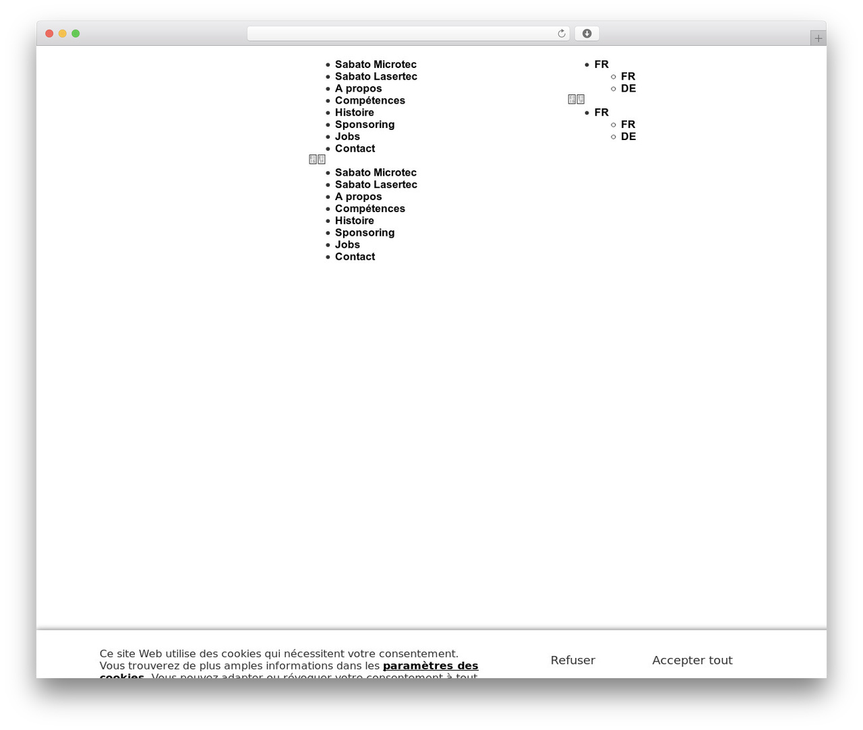The width and height of the screenshot is (863, 730).
Task: Open the first Sponsoring link
Action: (365, 125)
